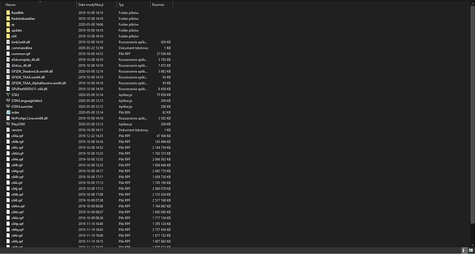Select the x64q.rpf file name
Viewport: 475px width, 254px height.
[x=17, y=229]
